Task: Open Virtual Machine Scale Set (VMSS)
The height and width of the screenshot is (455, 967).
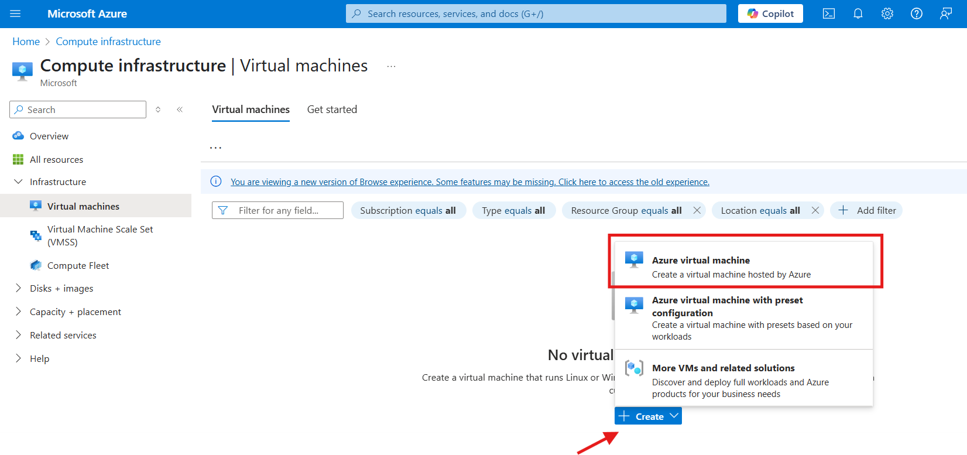Action: click(x=100, y=235)
